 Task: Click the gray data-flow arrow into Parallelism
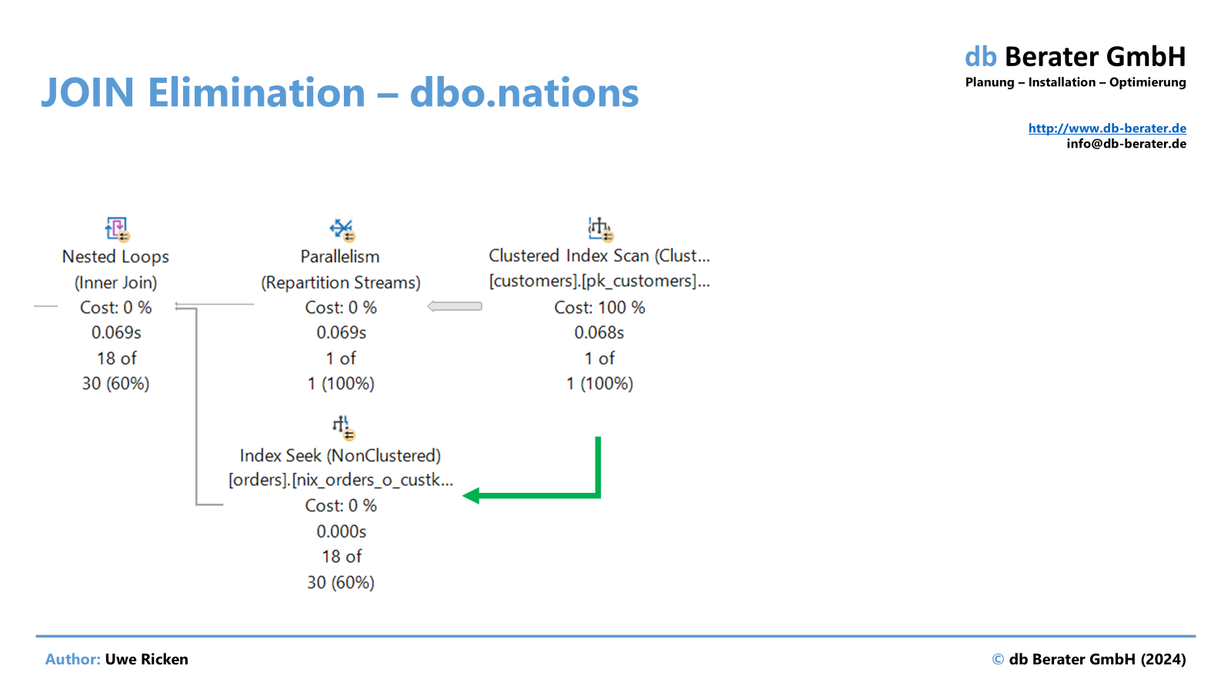click(x=455, y=306)
